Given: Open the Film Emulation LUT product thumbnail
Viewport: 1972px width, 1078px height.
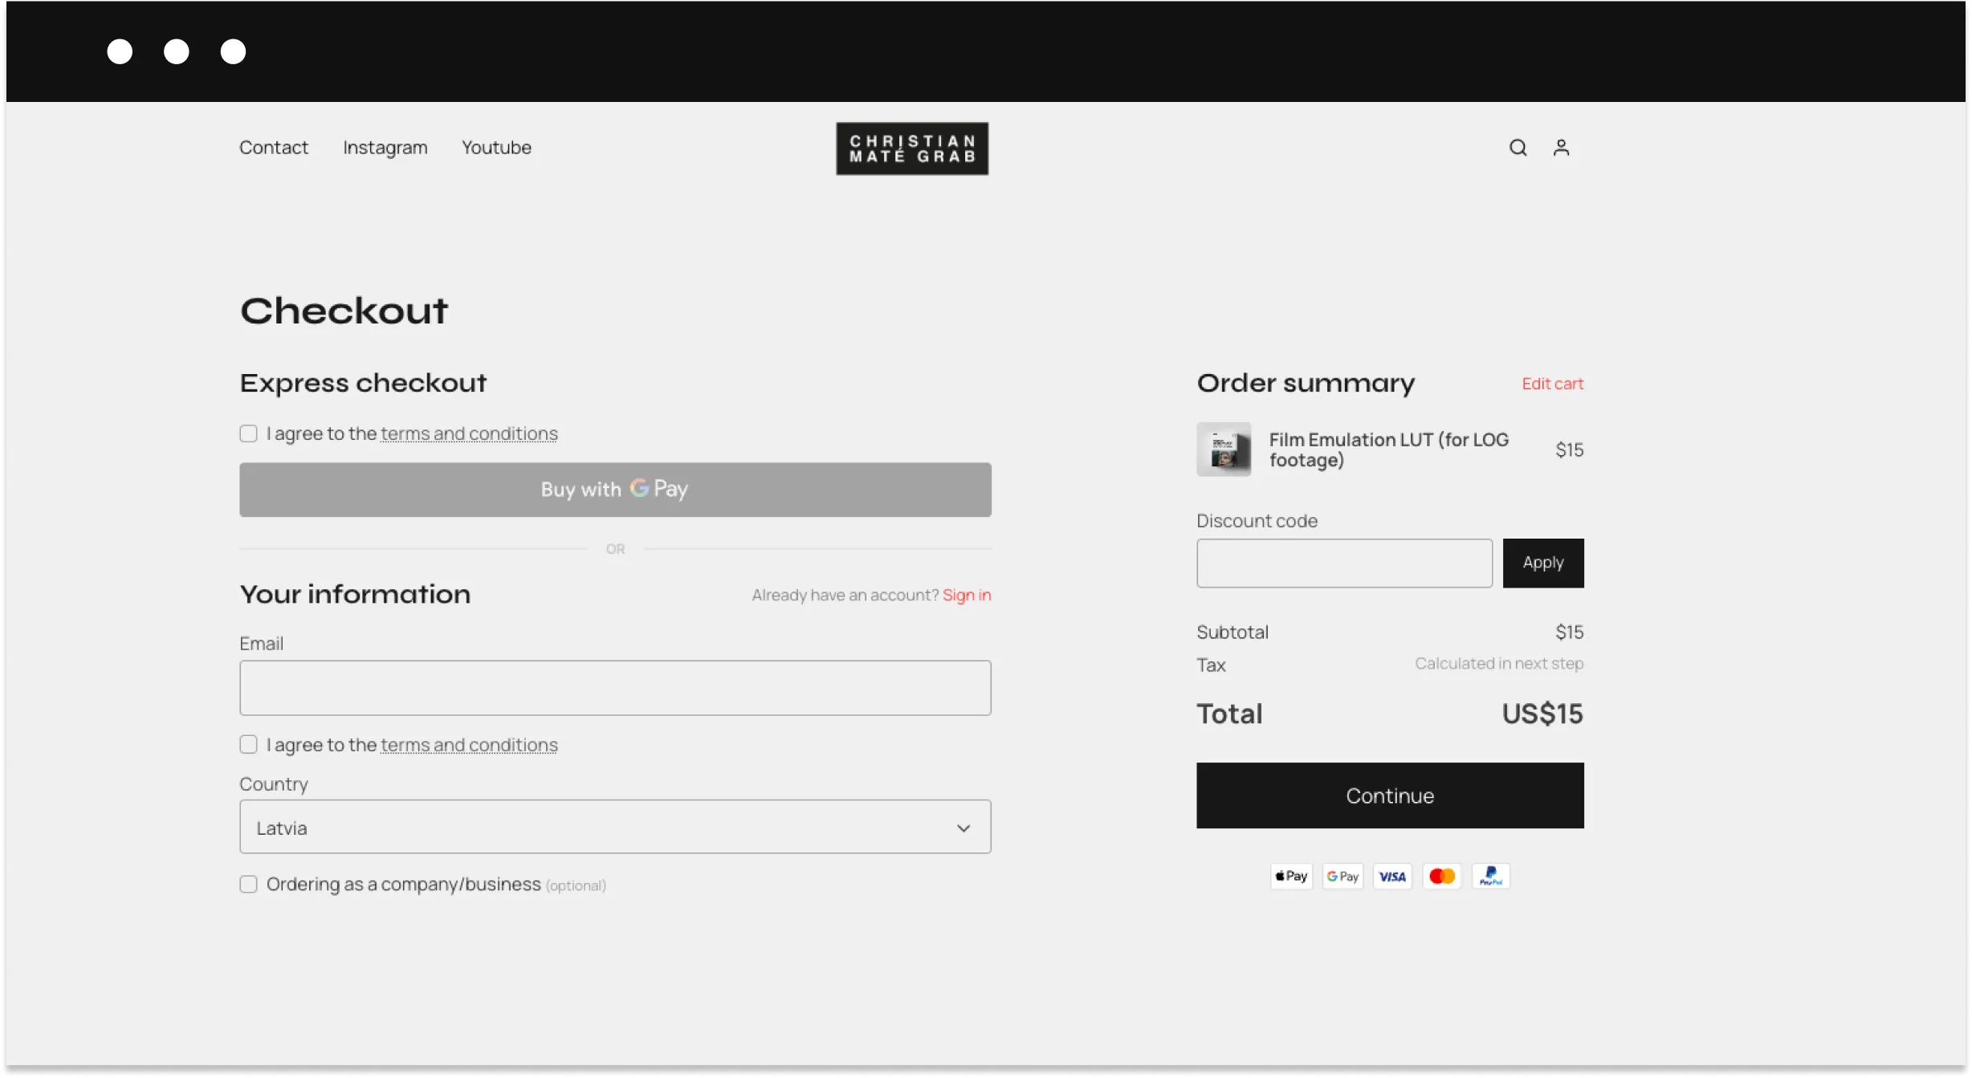Looking at the screenshot, I should [1224, 450].
